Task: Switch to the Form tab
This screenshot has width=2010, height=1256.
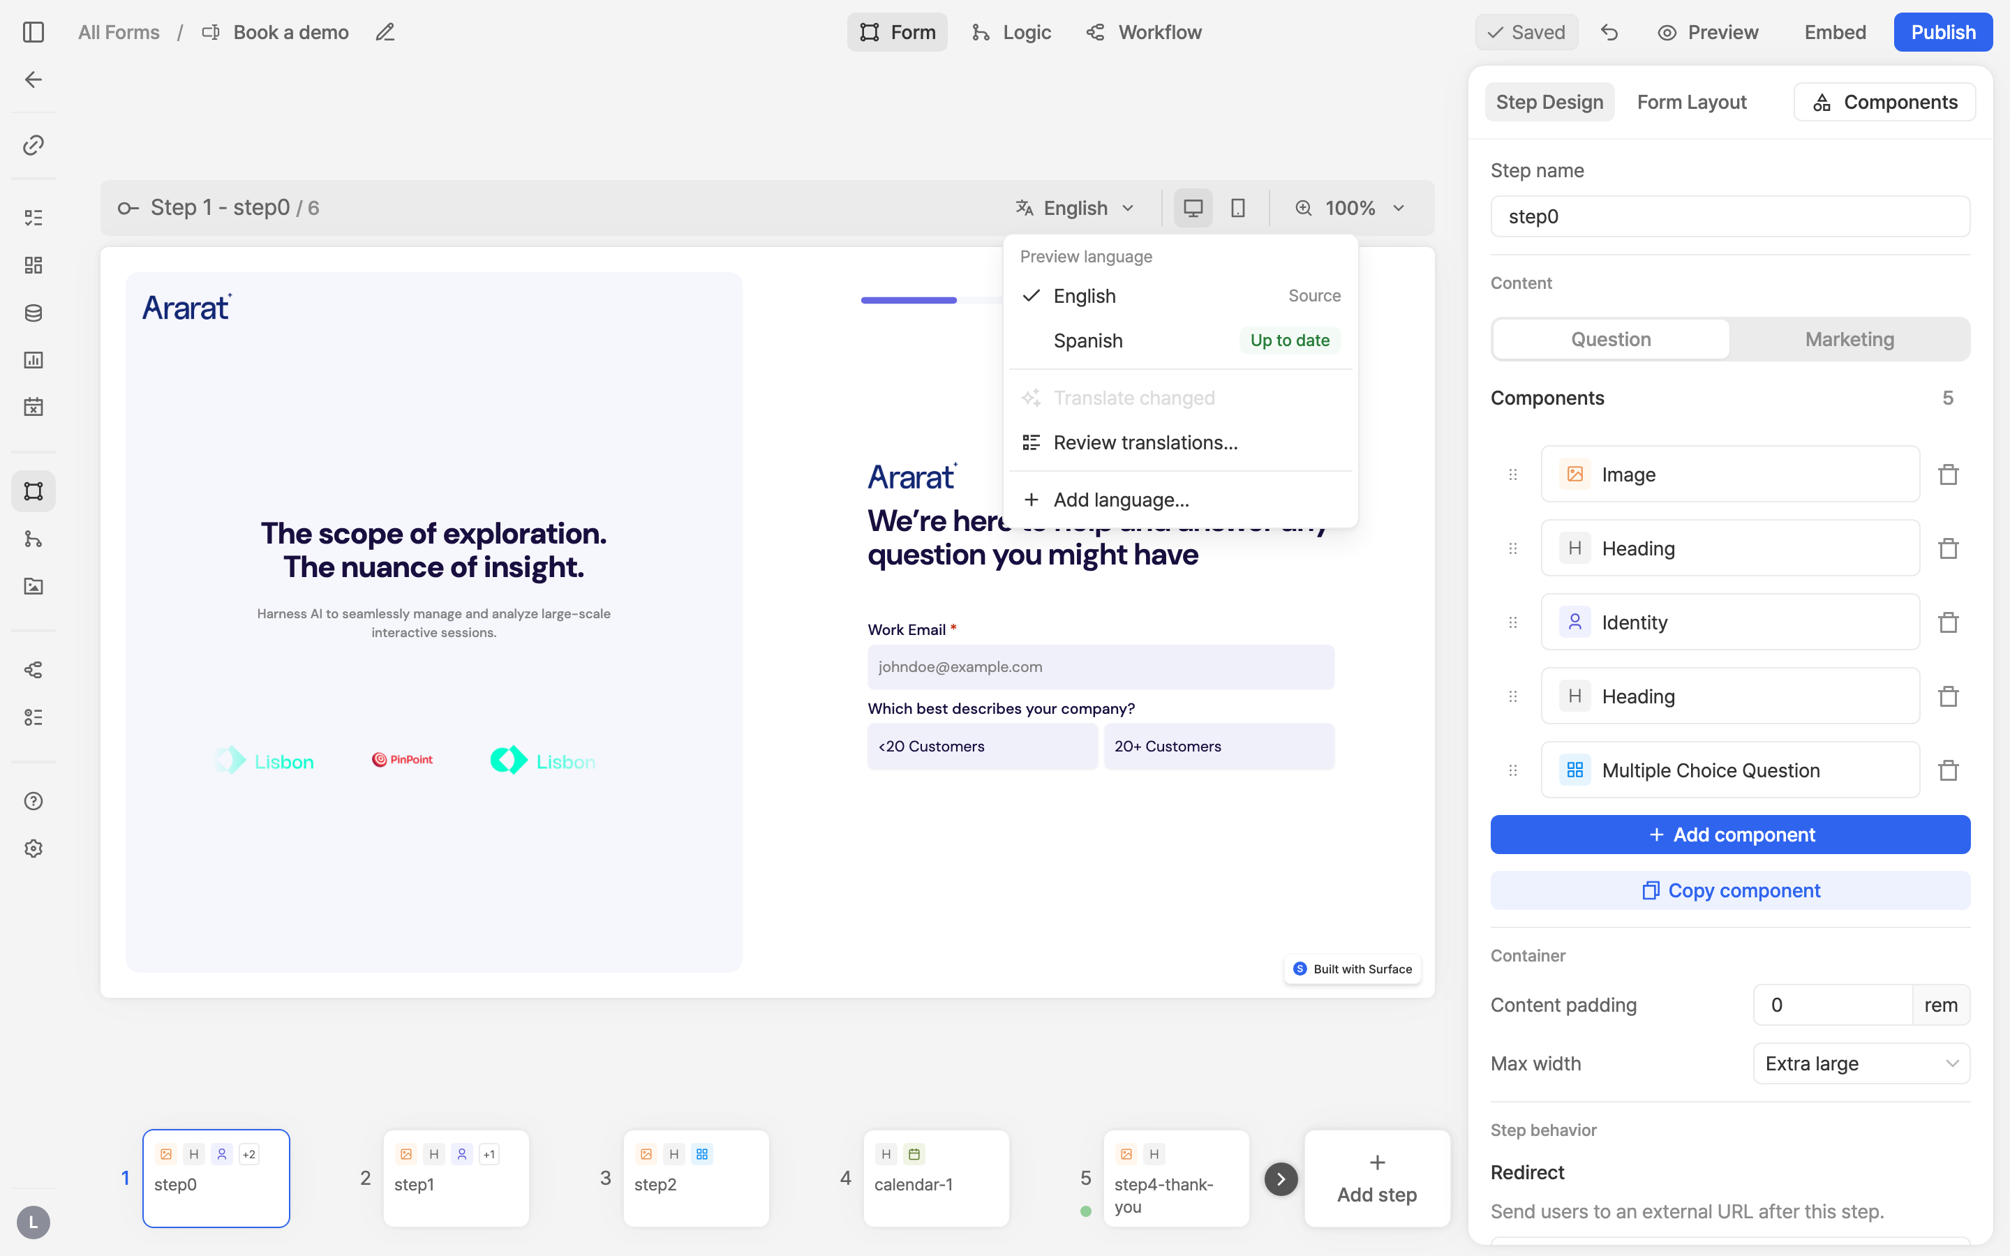Action: pyautogui.click(x=897, y=32)
